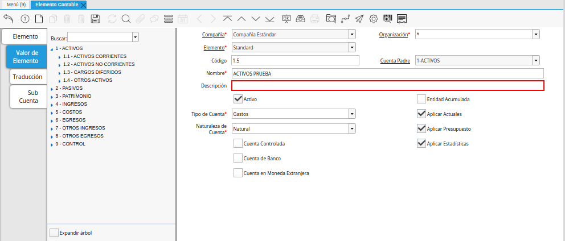Viewport: 565px width, 241px height.
Task: Open the calendar history records icon
Action: [x=183, y=19]
